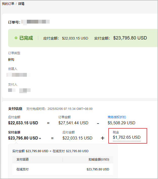
Task: Open the 商务授权折扣 link
Action: (x=117, y=117)
